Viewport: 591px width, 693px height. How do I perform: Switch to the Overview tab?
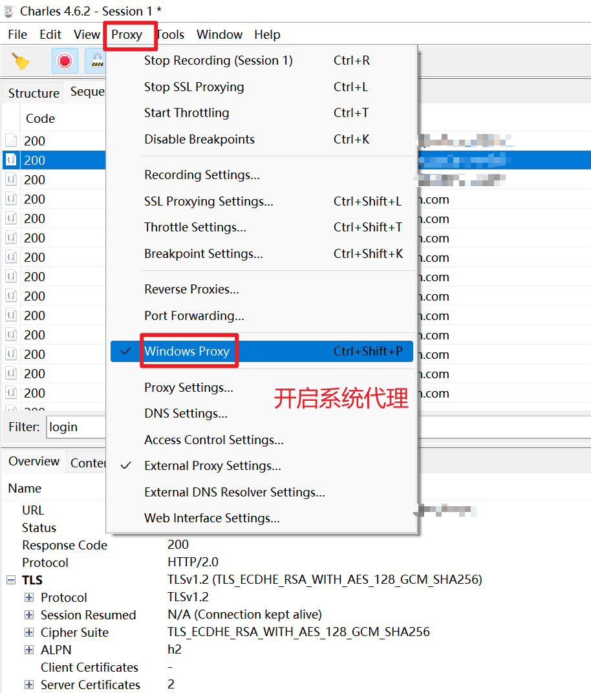point(34,462)
